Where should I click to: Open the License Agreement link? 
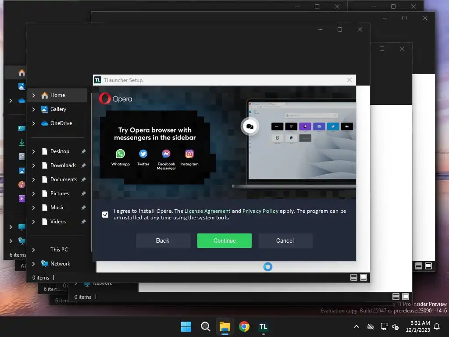pyautogui.click(x=207, y=211)
